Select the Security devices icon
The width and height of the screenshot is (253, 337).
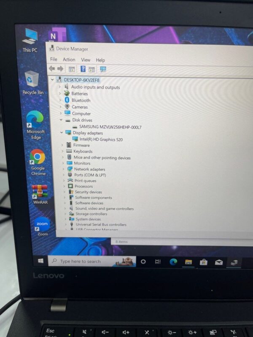pyautogui.click(x=71, y=192)
